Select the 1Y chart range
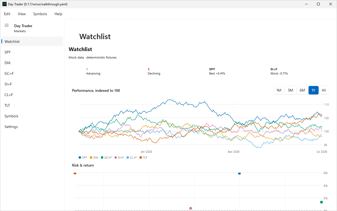The image size is (337, 211). [x=314, y=90]
